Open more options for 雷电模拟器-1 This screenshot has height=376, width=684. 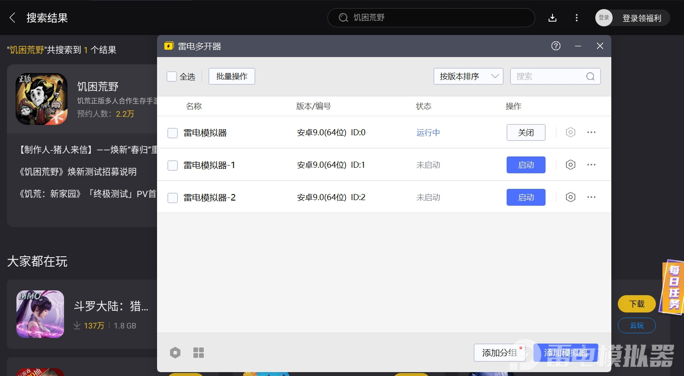pos(591,165)
